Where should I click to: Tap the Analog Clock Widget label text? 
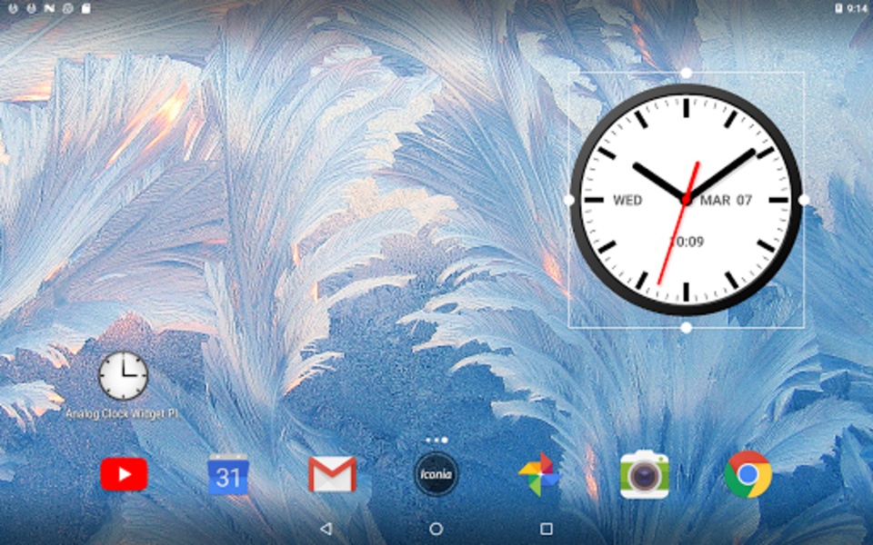click(x=122, y=414)
